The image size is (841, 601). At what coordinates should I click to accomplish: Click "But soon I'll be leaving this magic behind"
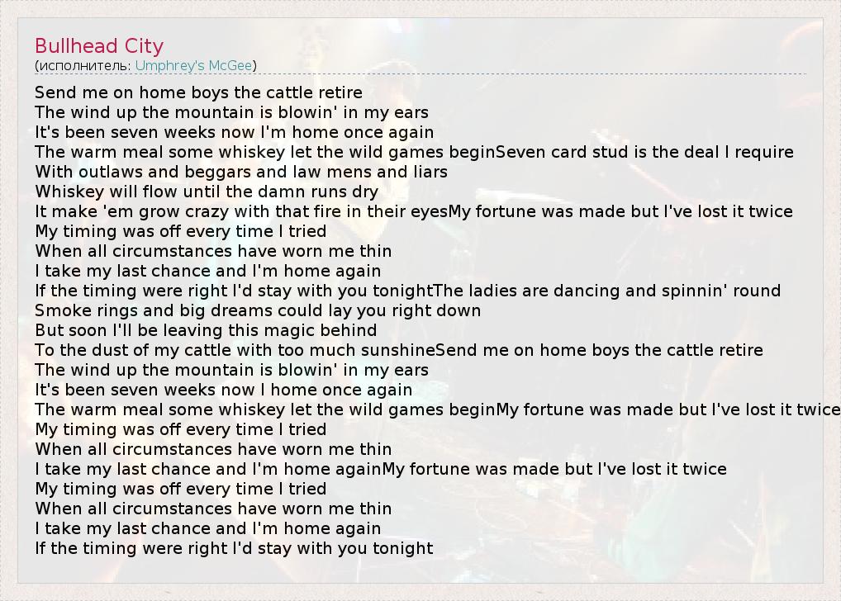tap(206, 330)
